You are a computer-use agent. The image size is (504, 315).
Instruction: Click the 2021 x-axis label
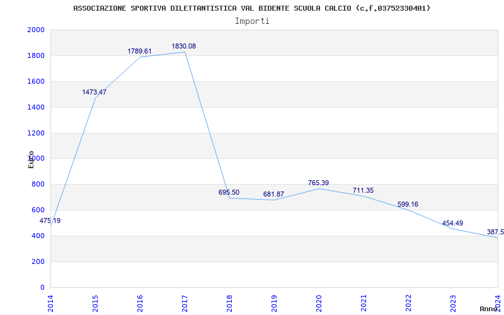[x=364, y=303]
